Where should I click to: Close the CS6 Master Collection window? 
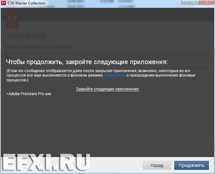207,2
